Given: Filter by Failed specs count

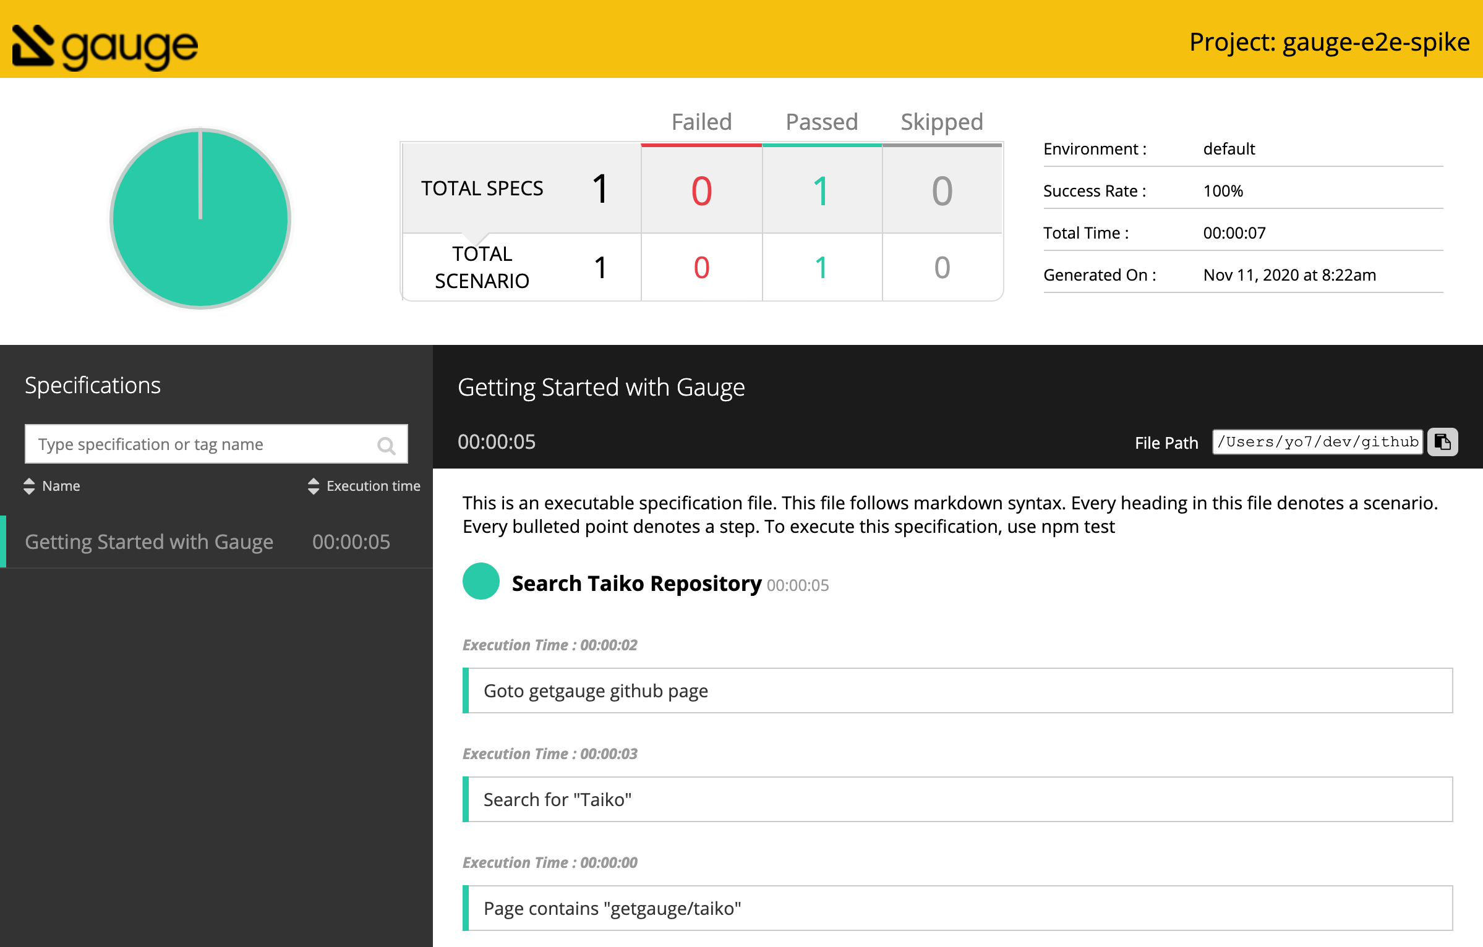Looking at the screenshot, I should 701,190.
